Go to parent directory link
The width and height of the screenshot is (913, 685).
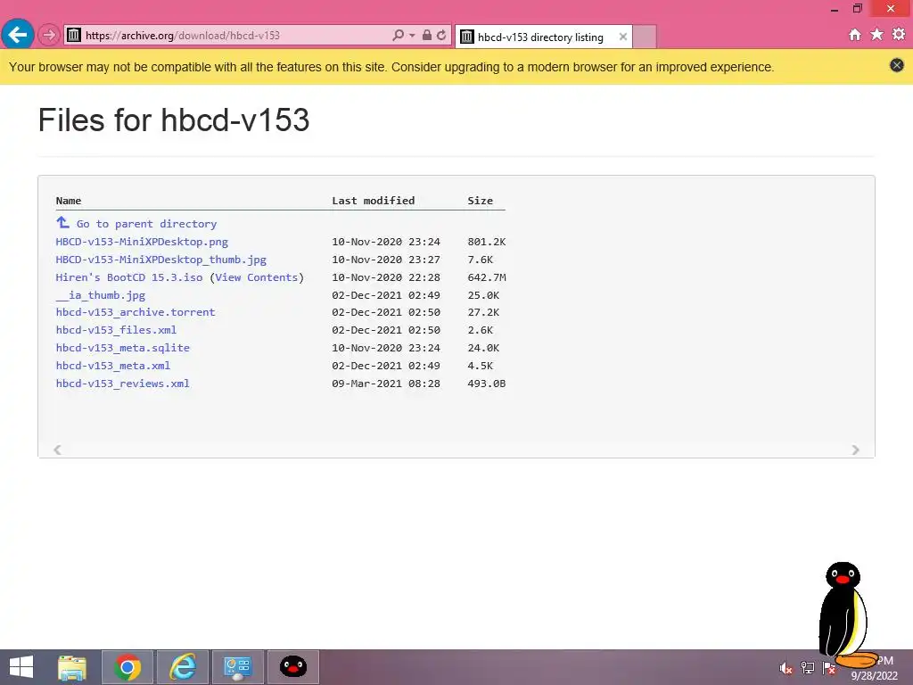(x=146, y=224)
